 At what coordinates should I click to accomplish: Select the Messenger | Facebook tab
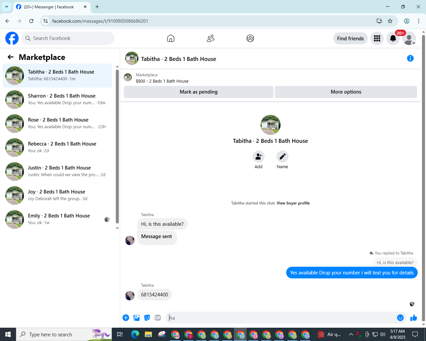52,7
